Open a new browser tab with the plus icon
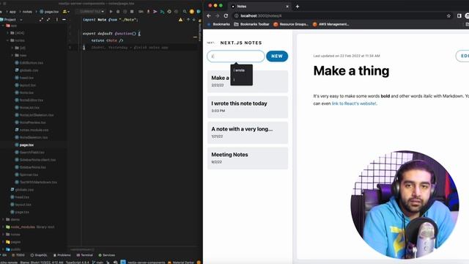The height and width of the screenshot is (264, 469). (298, 7)
